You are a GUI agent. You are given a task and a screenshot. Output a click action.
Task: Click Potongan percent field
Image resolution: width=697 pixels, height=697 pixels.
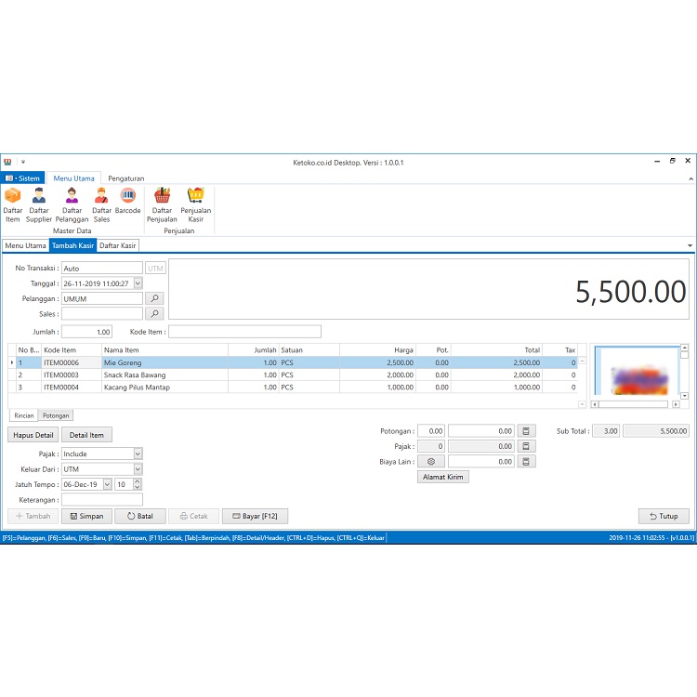click(430, 430)
